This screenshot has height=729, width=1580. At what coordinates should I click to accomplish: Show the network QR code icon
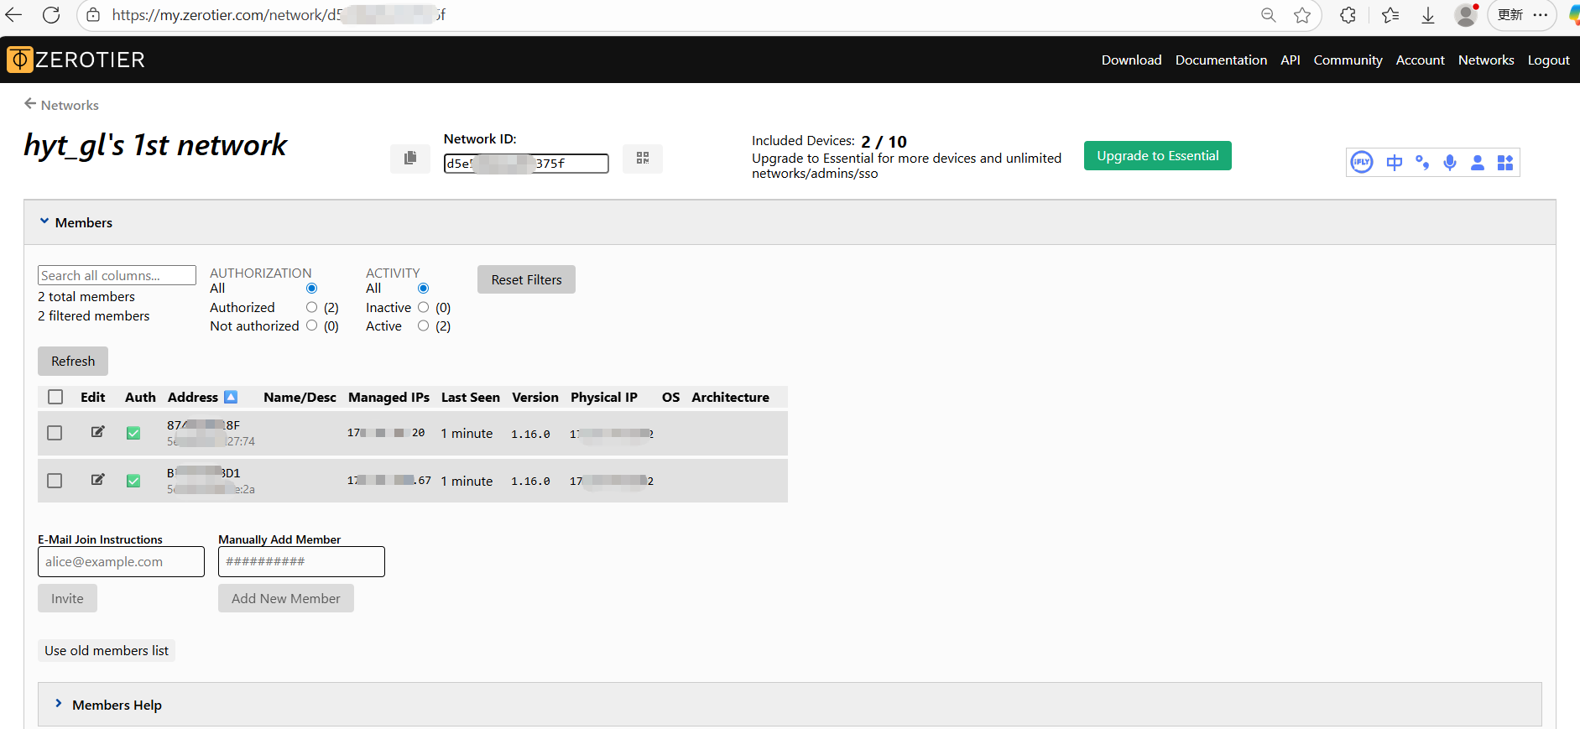643,158
